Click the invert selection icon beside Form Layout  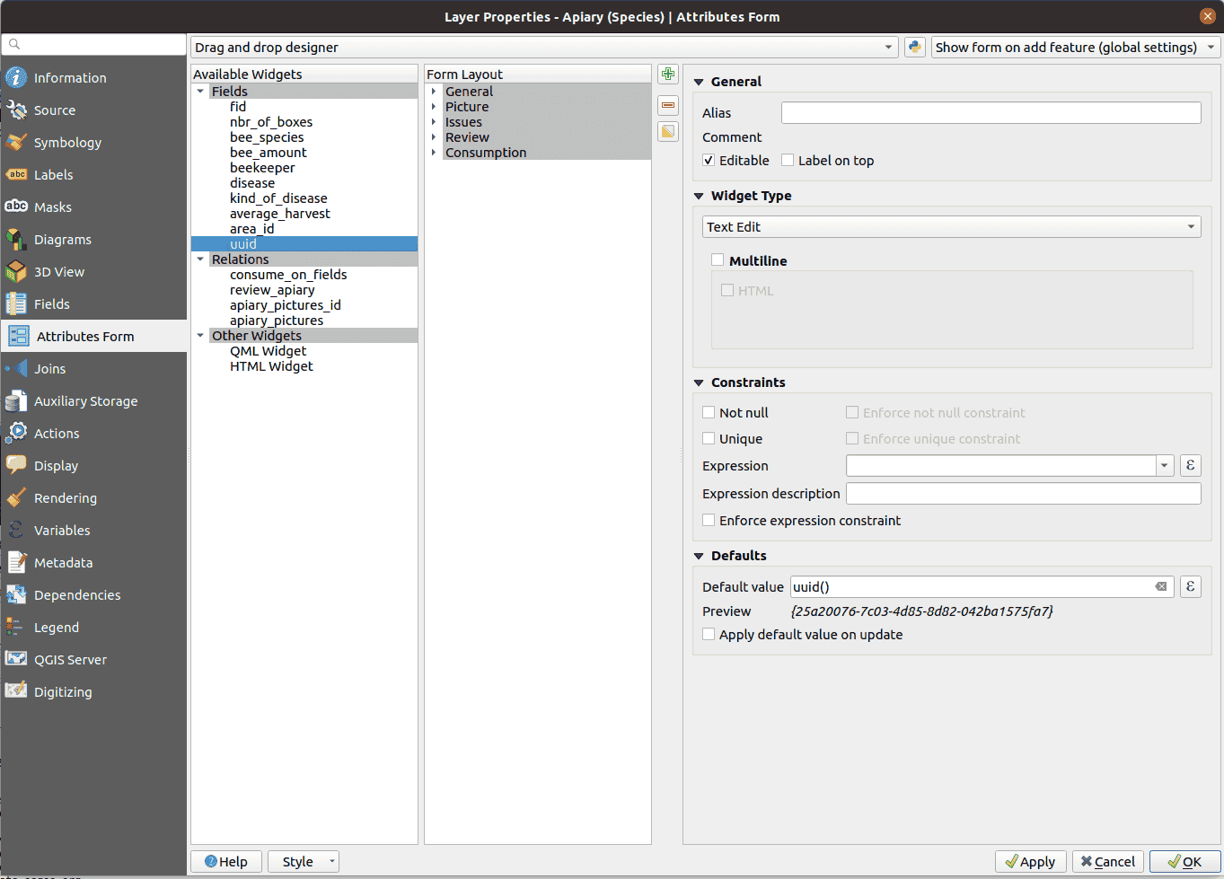668,132
